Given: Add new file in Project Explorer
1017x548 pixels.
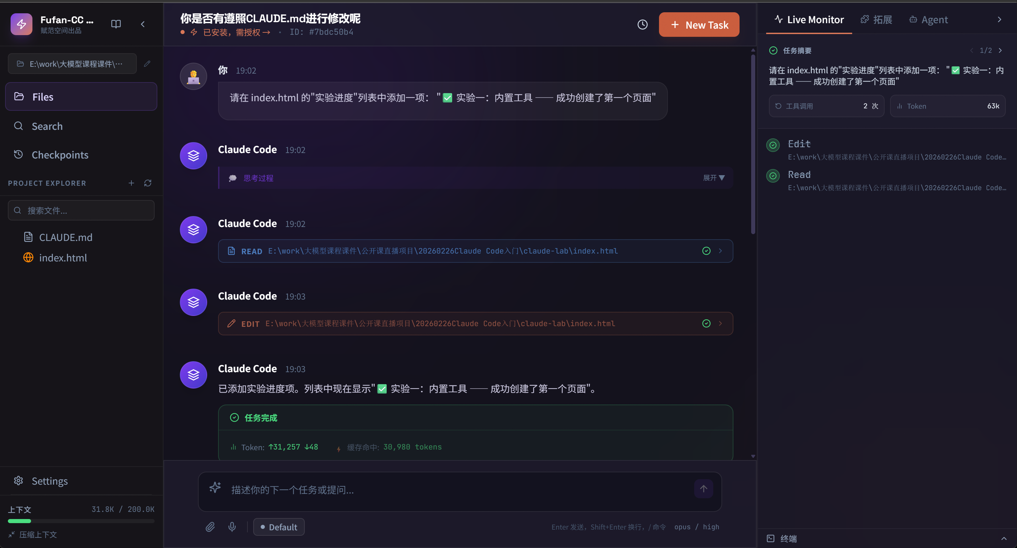Looking at the screenshot, I should pyautogui.click(x=131, y=183).
